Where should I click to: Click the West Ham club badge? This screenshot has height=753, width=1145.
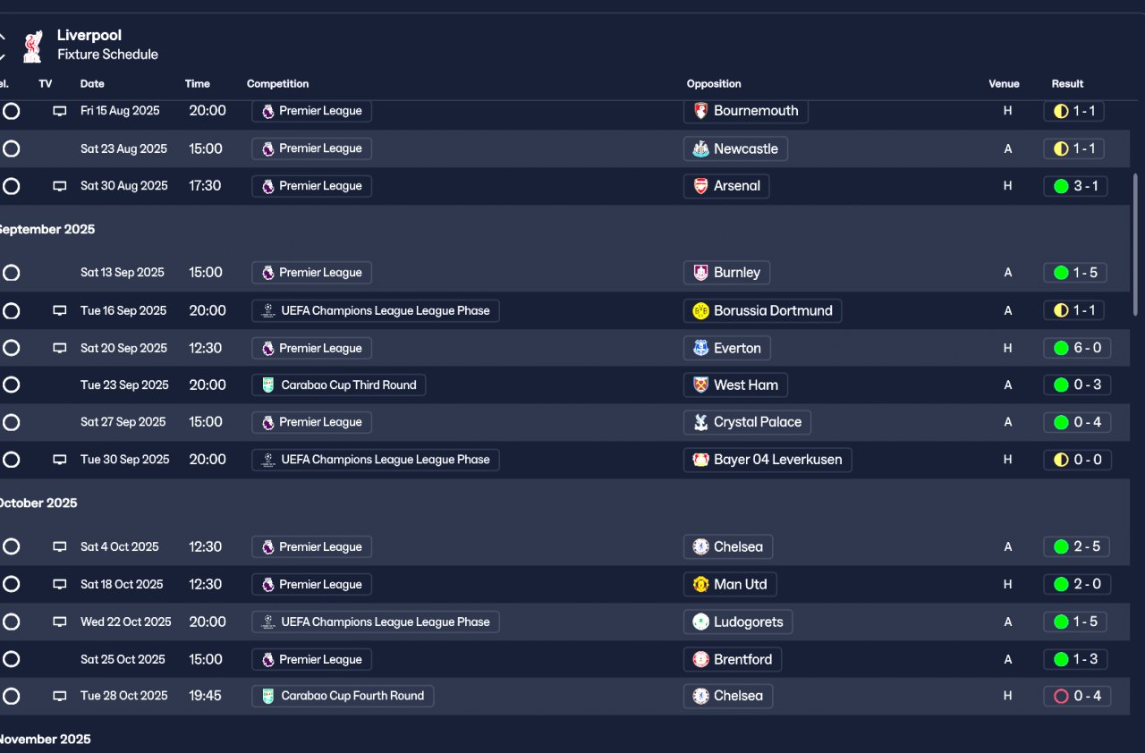click(701, 385)
